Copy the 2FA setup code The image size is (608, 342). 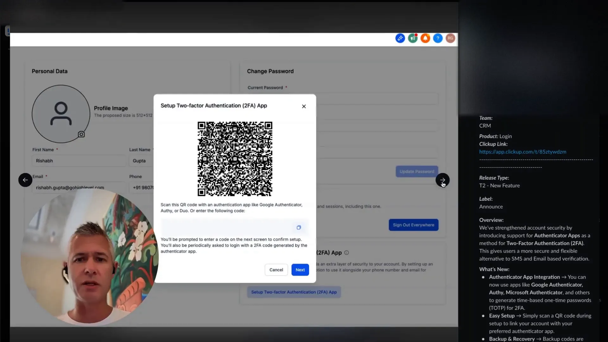pos(299,227)
